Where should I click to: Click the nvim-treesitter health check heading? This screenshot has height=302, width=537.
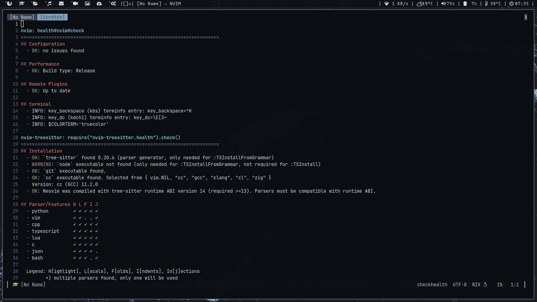point(101,138)
